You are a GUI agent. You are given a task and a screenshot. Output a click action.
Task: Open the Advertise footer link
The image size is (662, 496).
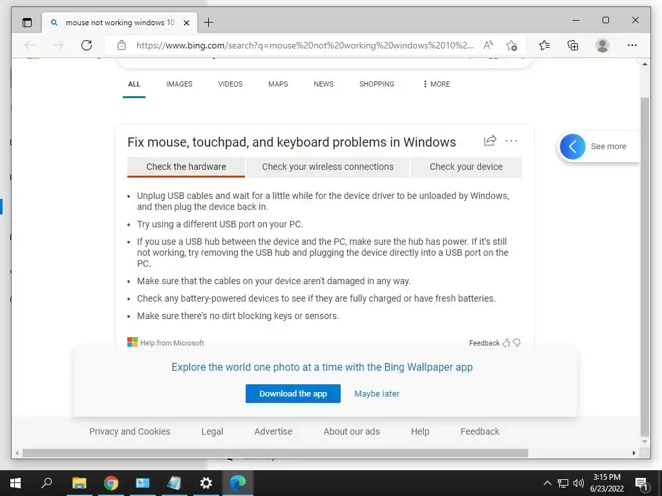click(273, 431)
